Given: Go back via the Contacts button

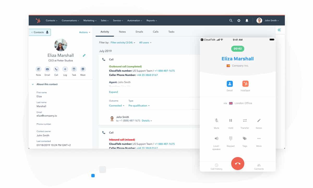Looking at the screenshot, I should 40,32.
